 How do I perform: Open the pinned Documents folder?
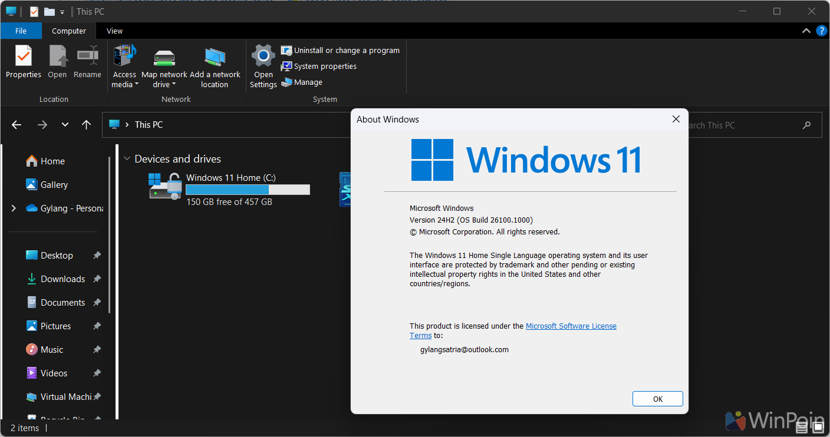(56, 302)
